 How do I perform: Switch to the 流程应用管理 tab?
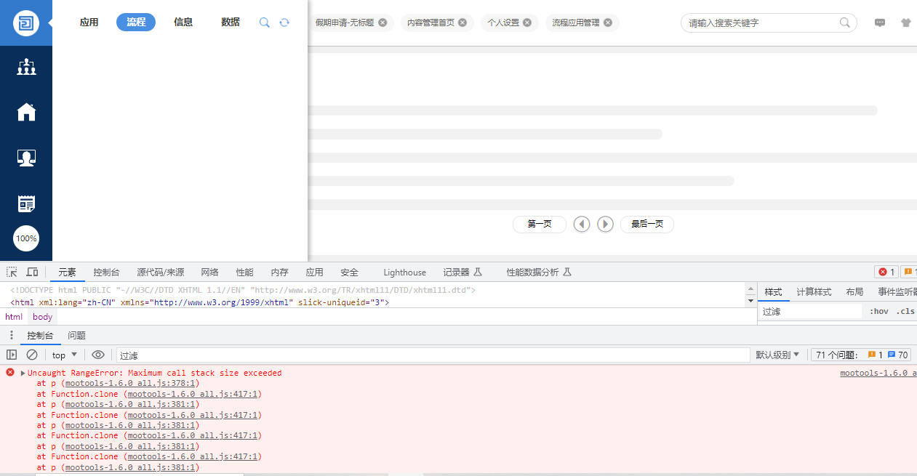click(x=576, y=23)
